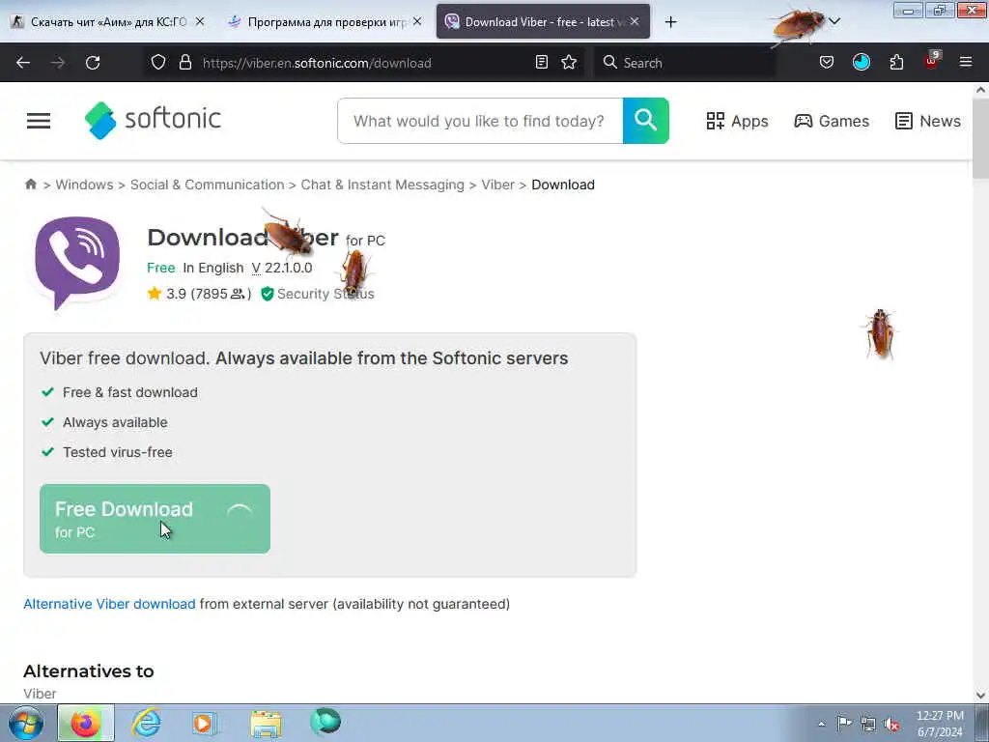Image resolution: width=989 pixels, height=742 pixels.
Task: Bookmark this page with star icon
Action: (x=569, y=63)
